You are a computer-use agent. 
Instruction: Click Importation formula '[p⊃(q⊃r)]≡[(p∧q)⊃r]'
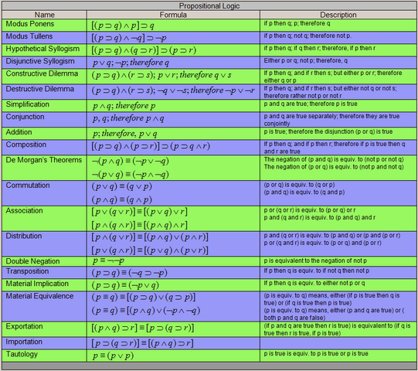pos(142,343)
